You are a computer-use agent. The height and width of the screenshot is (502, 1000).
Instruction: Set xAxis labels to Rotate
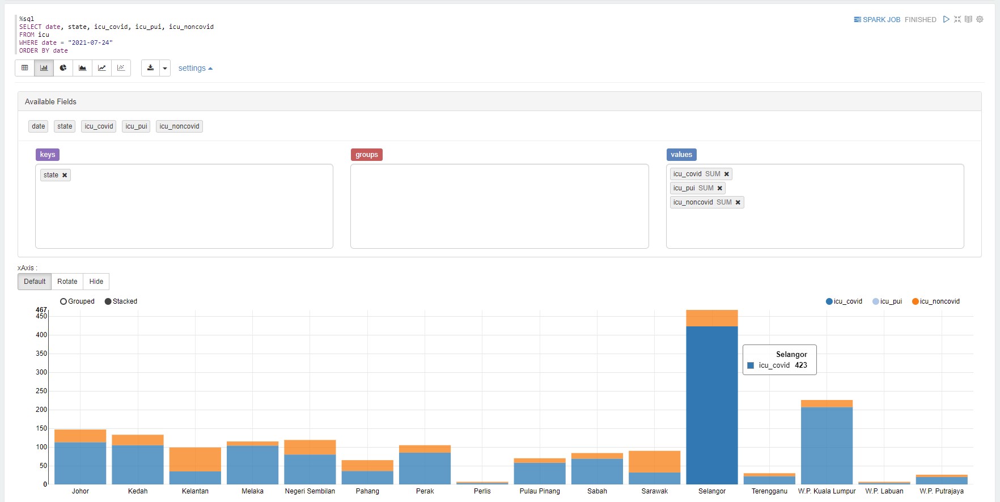click(x=67, y=282)
